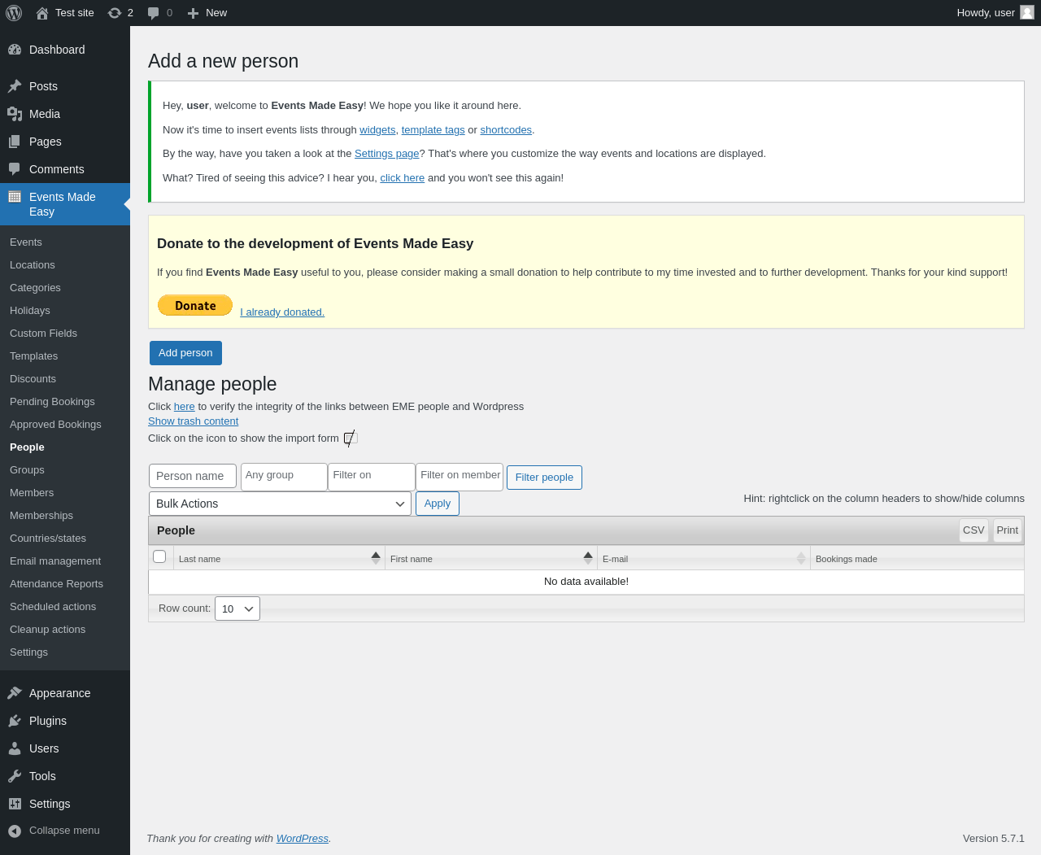Open Attendance Reports submenu item

coord(56,584)
